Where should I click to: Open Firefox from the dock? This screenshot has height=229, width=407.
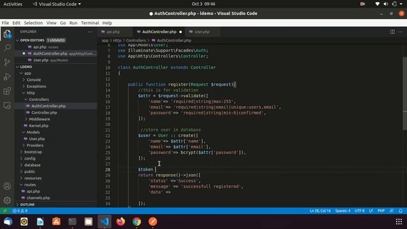(121, 221)
